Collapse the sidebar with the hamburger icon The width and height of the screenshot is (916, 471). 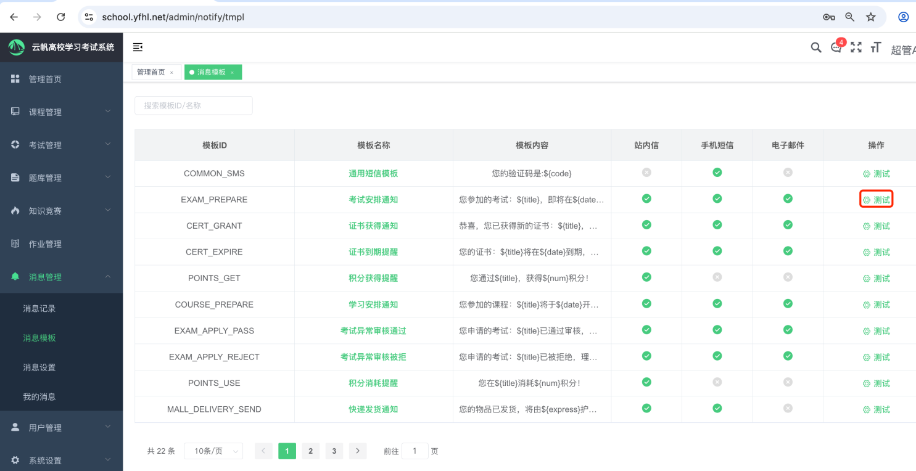(138, 47)
